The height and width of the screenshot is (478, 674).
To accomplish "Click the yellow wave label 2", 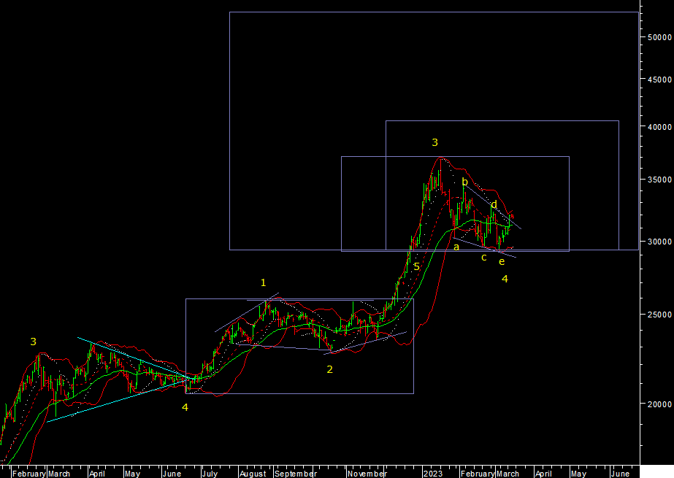I will tap(329, 369).
